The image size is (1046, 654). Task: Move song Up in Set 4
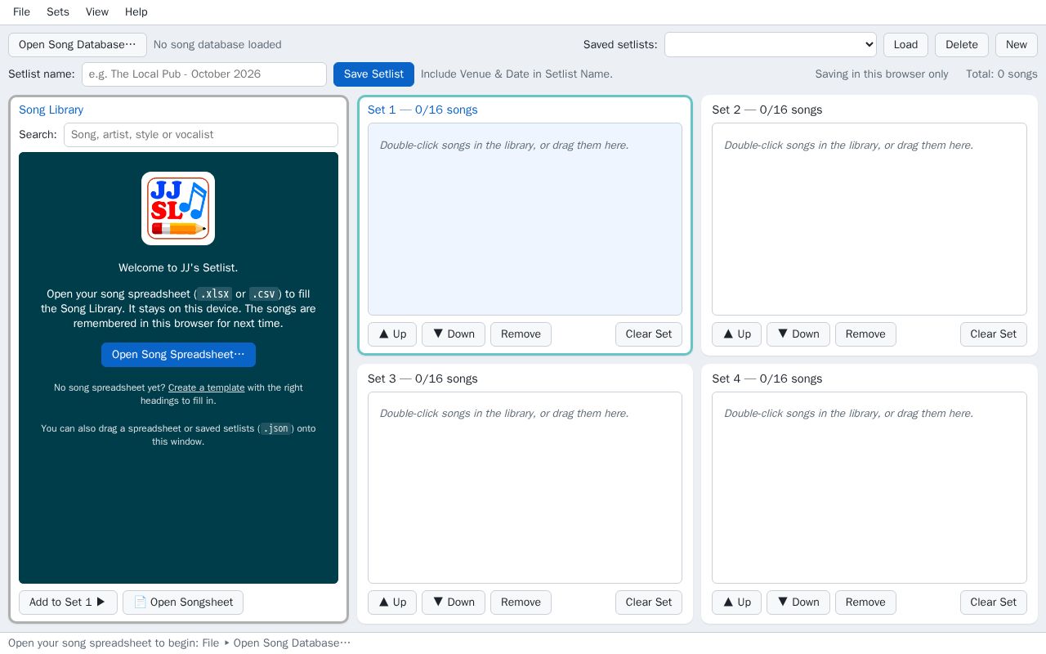(x=736, y=602)
